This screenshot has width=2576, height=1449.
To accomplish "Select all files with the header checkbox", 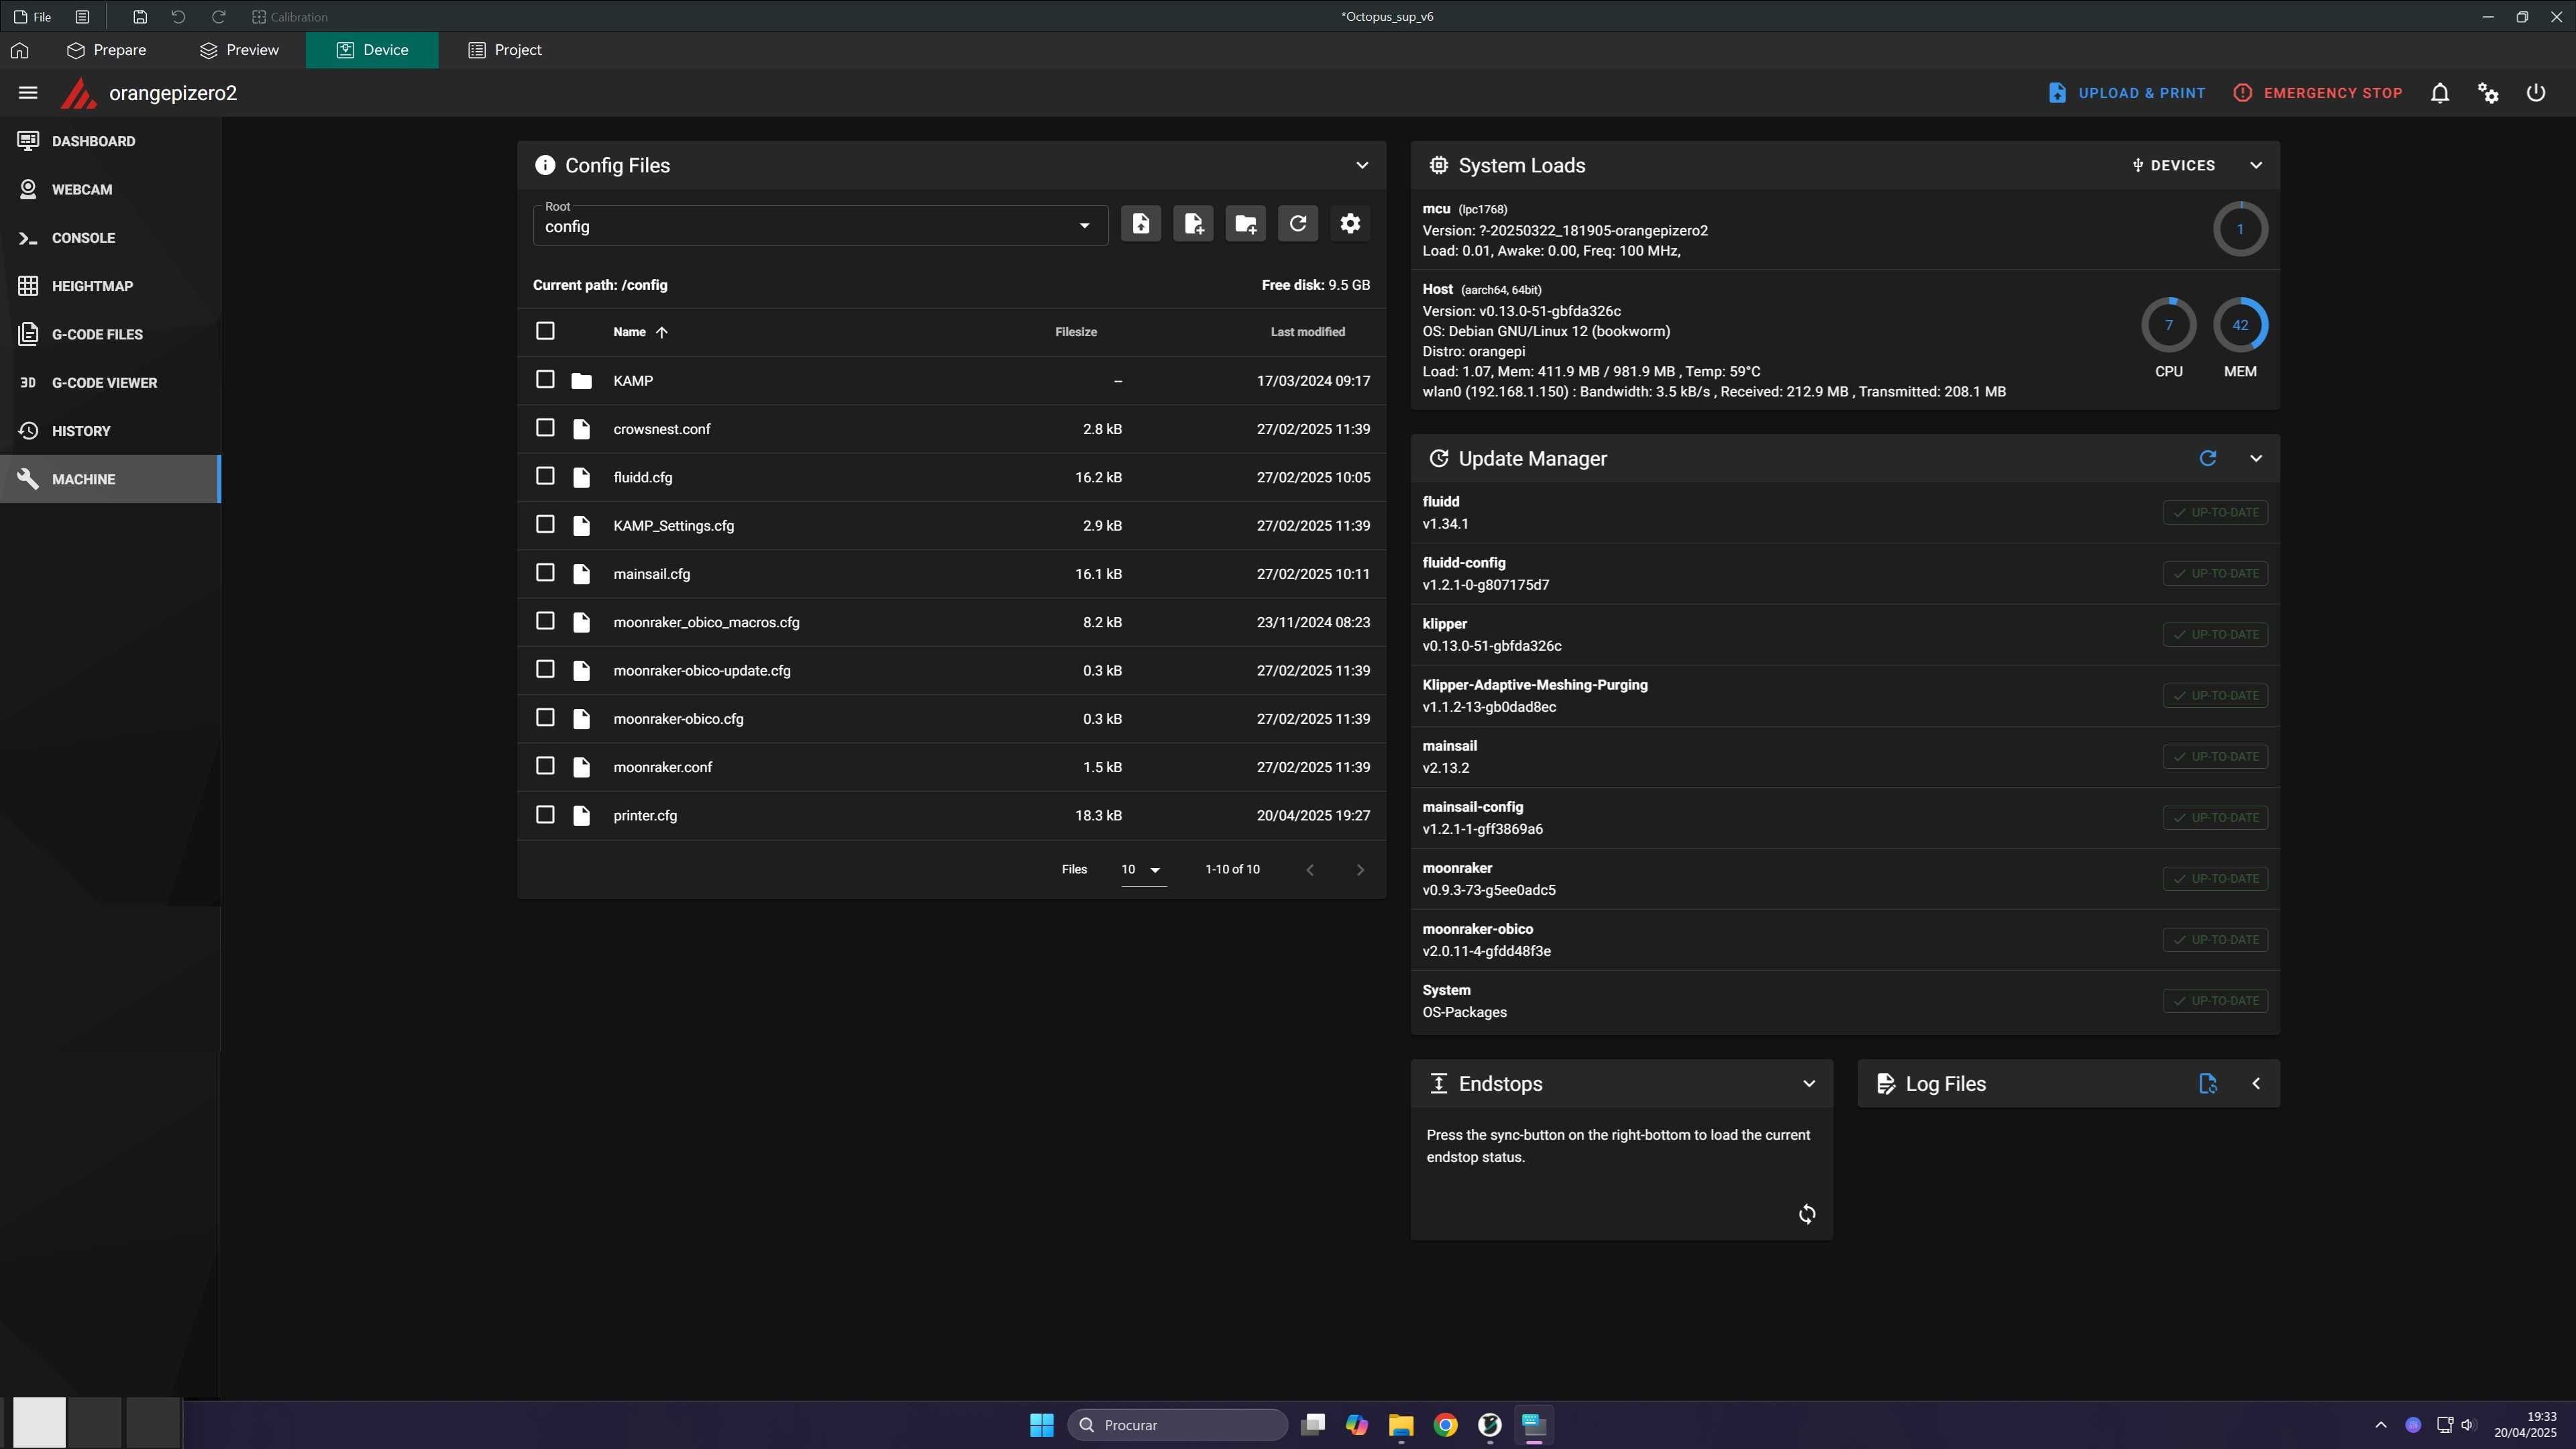I will pyautogui.click(x=545, y=331).
